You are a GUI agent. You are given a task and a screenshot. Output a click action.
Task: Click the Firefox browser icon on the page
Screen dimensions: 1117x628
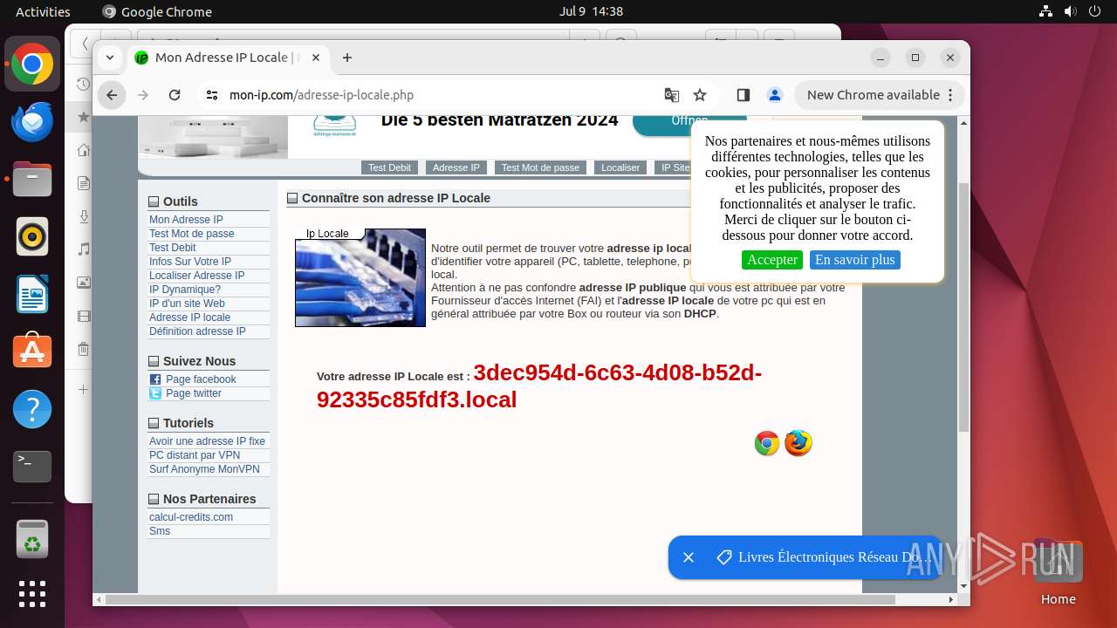pos(798,443)
